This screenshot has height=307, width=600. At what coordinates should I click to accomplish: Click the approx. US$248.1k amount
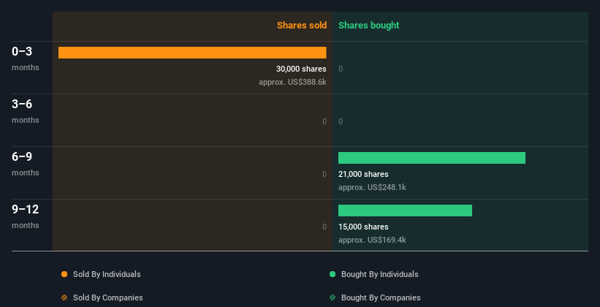click(x=372, y=187)
